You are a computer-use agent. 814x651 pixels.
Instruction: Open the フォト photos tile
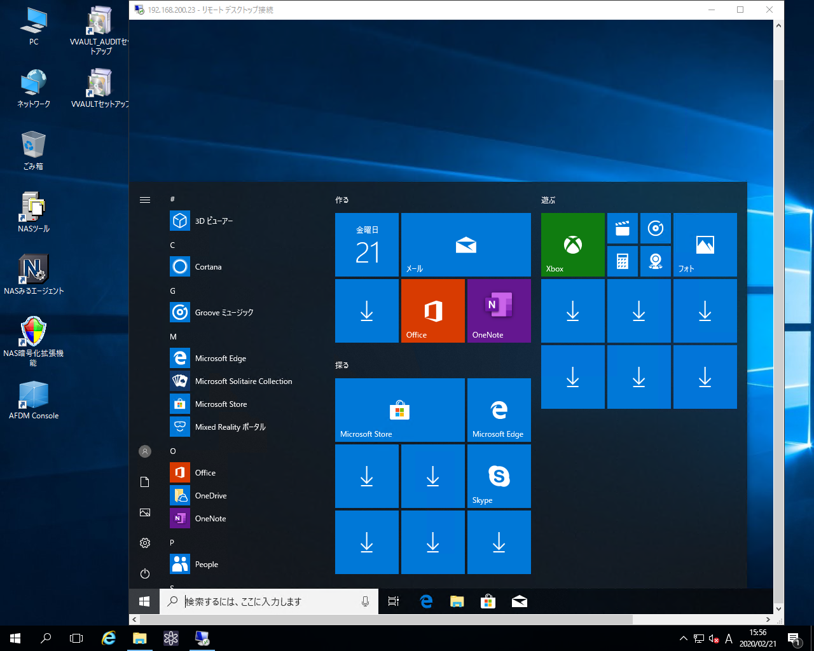click(705, 245)
